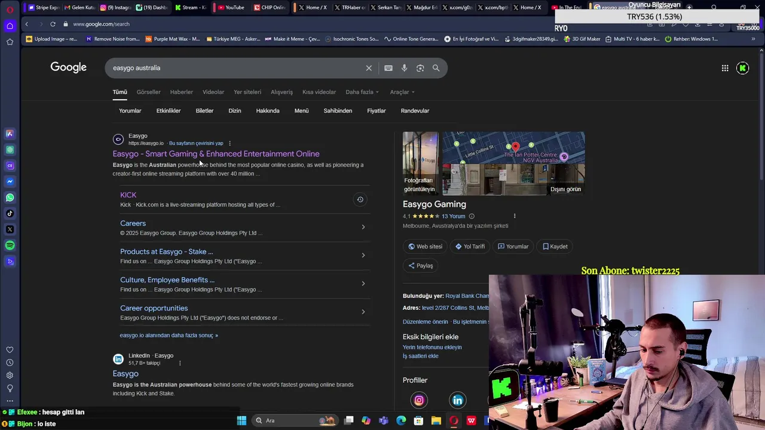Open the sidebar three-dots more menu
The width and height of the screenshot is (765, 430).
(10, 401)
